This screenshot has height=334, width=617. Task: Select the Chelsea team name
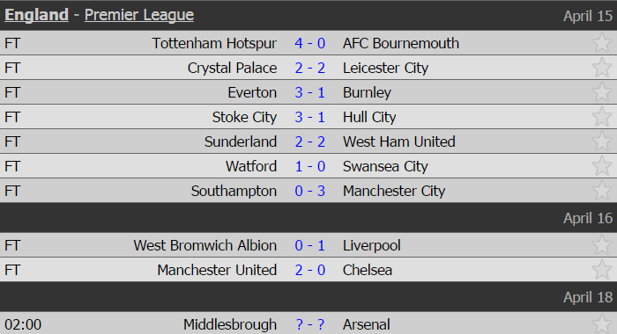(x=368, y=270)
